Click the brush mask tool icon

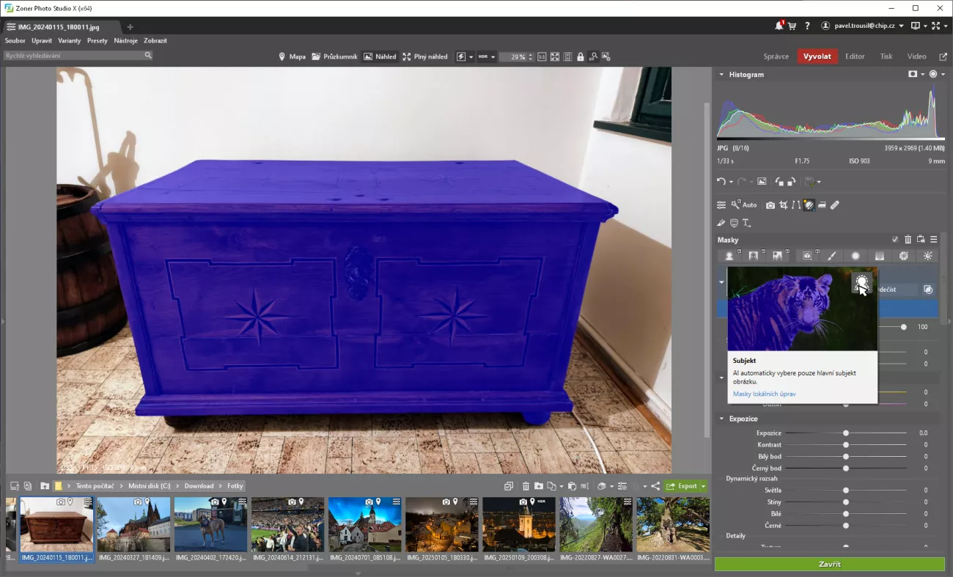click(x=831, y=256)
